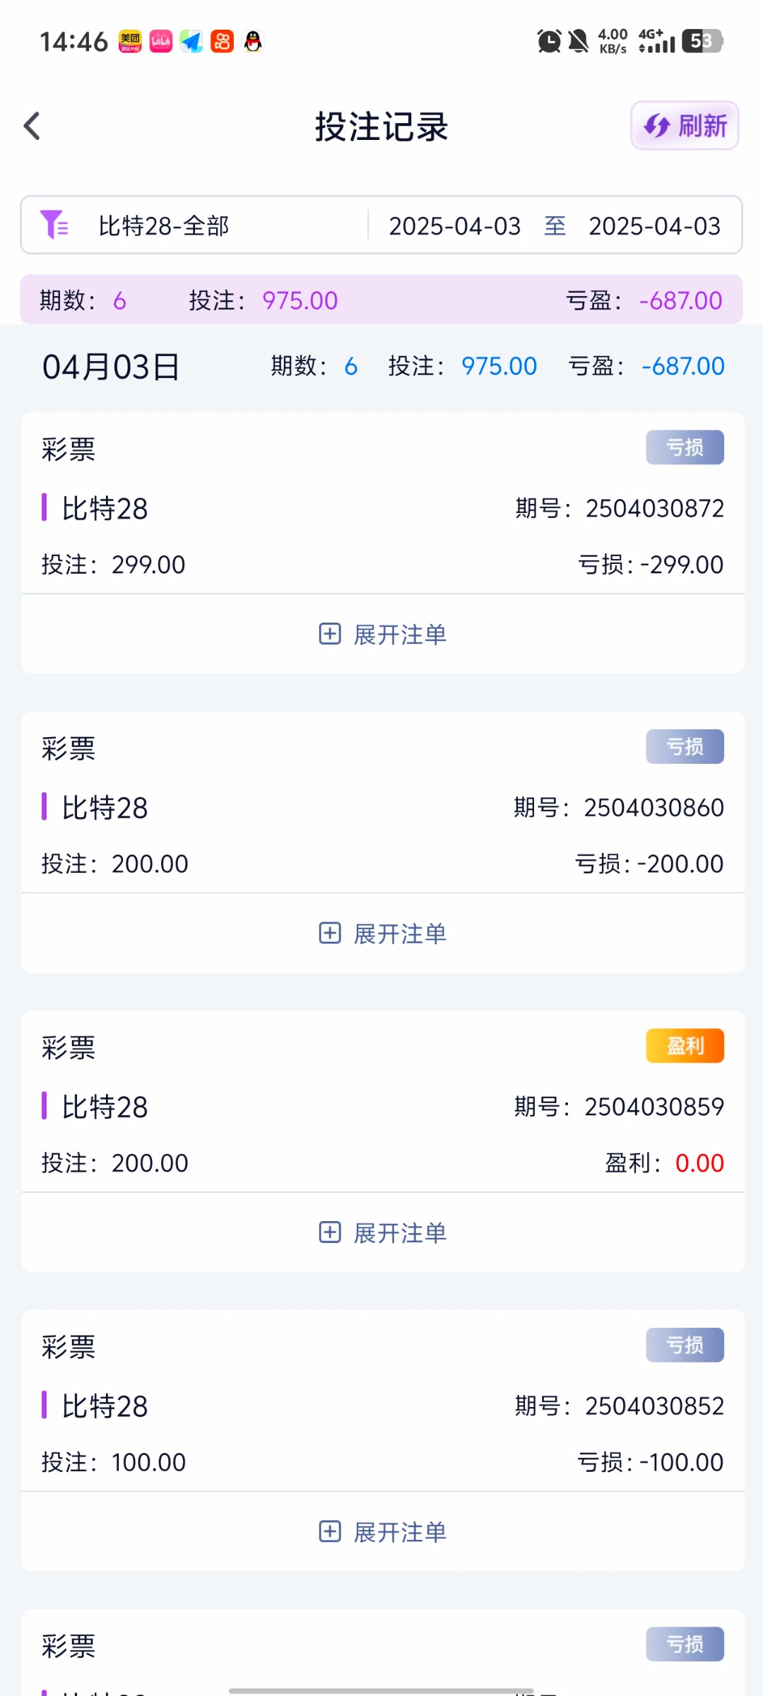Open the 比特28-全部 game filter dropdown
Image resolution: width=763 pixels, height=1696 pixels.
(x=164, y=226)
